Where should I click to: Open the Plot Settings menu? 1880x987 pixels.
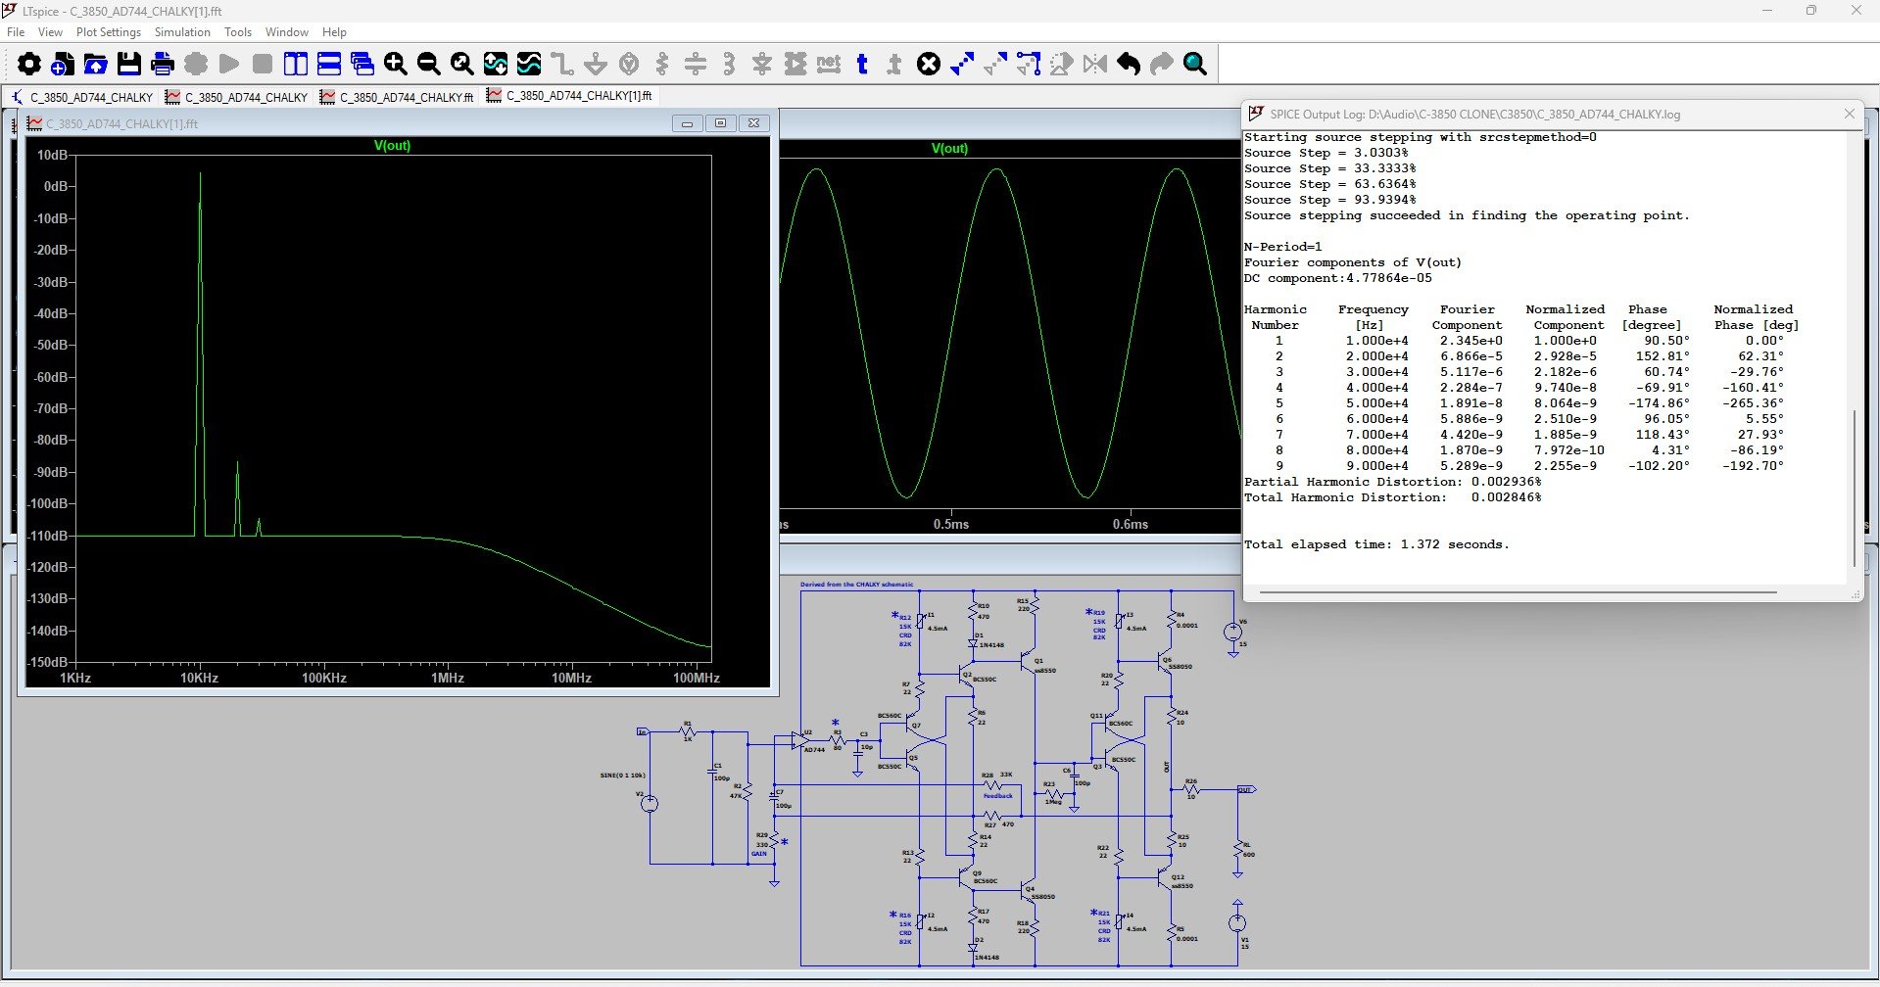109,32
